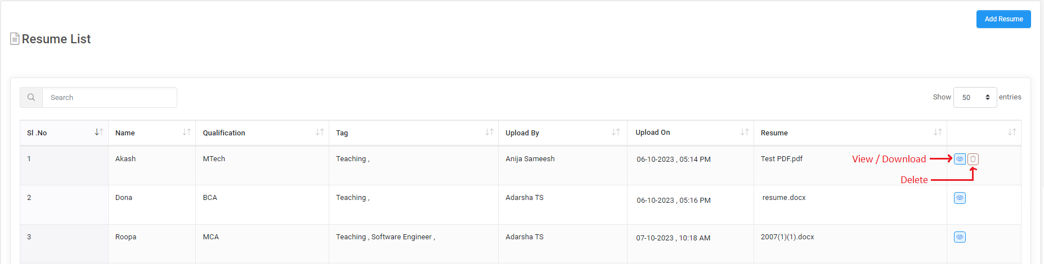
Task: Sort the last actions column arrows
Action: (1011, 132)
